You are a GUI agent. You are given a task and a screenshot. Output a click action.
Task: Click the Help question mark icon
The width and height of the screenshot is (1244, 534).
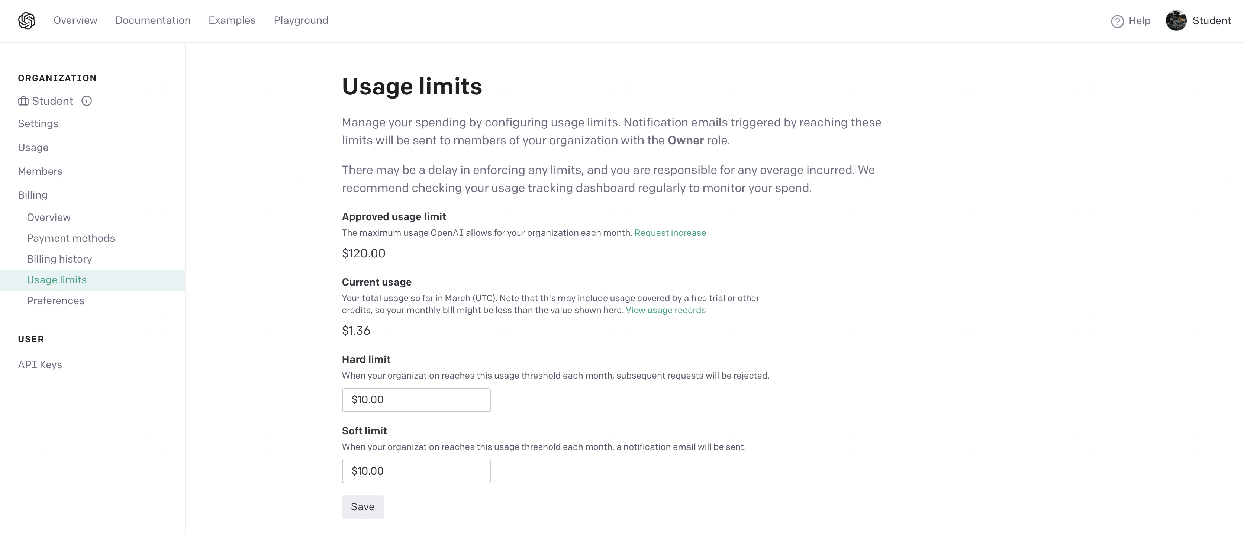point(1117,21)
